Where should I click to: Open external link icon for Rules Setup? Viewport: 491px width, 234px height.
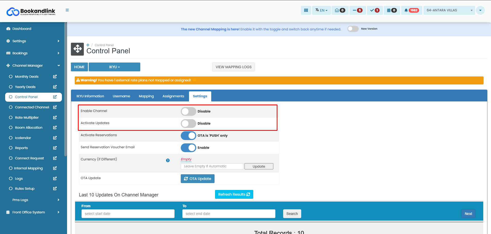(55, 188)
